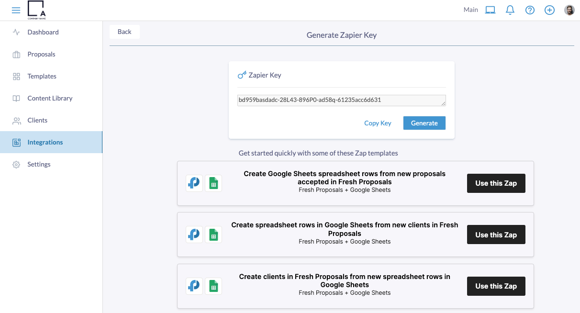Use this Zap for new clients spreadsheet rows
Viewport: 580px width, 313px height.
[x=496, y=235]
